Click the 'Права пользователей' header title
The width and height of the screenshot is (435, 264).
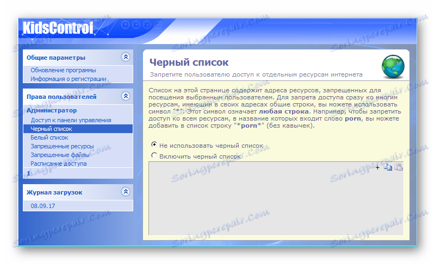(x=61, y=97)
